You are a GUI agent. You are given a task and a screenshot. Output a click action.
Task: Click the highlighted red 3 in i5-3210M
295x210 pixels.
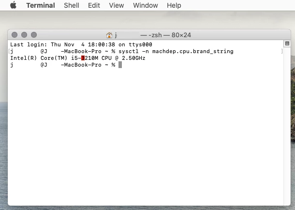tap(83, 58)
